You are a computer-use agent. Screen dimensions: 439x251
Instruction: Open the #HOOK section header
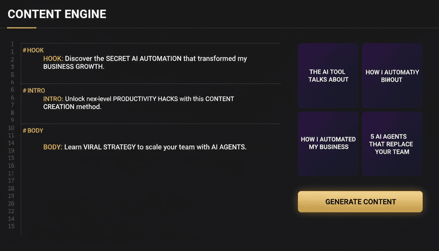(33, 50)
